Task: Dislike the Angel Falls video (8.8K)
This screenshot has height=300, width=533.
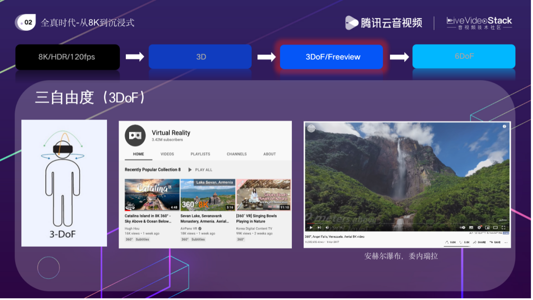Action: tap(464, 242)
